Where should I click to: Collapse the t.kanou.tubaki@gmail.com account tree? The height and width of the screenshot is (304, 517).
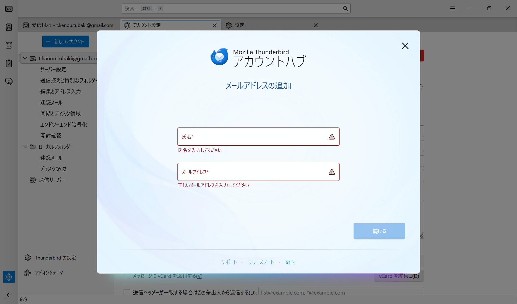[25, 58]
